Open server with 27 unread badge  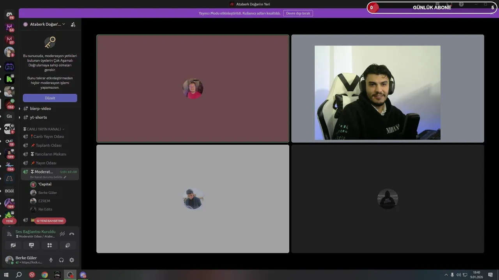(9, 40)
